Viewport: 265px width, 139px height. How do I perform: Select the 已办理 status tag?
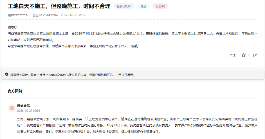tap(160, 6)
